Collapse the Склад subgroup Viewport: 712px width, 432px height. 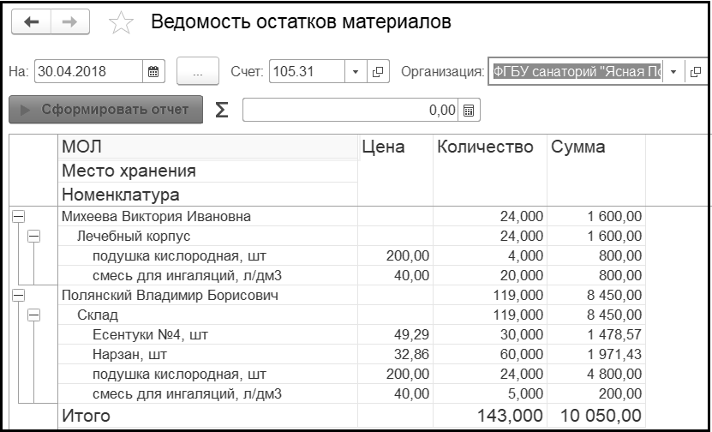pos(34,315)
